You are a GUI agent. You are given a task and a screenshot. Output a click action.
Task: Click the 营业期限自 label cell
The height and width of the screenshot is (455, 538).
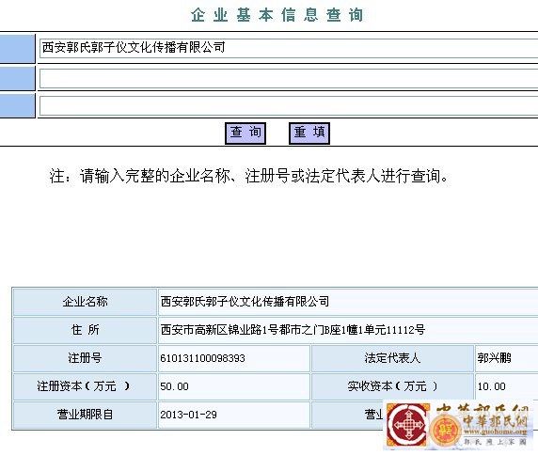tap(85, 415)
